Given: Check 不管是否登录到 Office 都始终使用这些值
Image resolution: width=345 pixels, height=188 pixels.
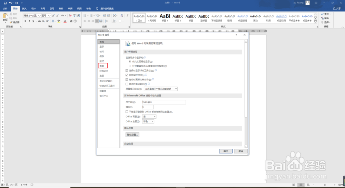Looking at the screenshot, I should (x=127, y=112).
